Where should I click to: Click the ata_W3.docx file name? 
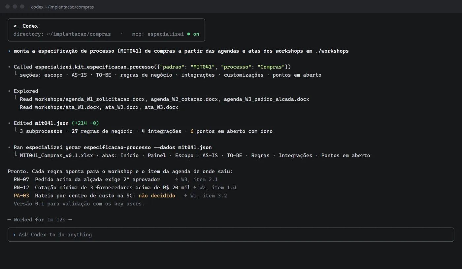[161, 107]
